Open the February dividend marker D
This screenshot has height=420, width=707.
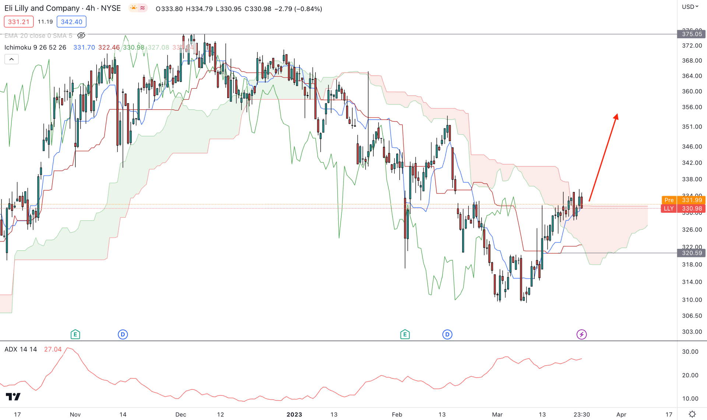pos(447,334)
